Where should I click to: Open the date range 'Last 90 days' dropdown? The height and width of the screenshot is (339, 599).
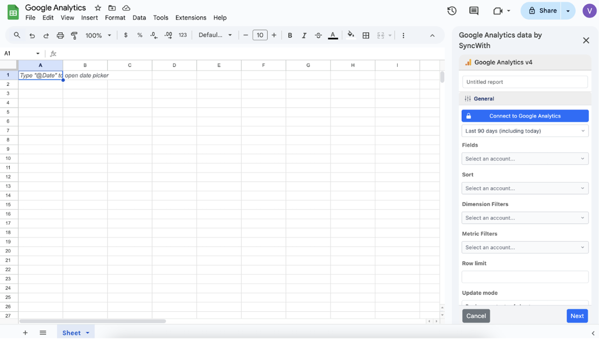click(525, 131)
